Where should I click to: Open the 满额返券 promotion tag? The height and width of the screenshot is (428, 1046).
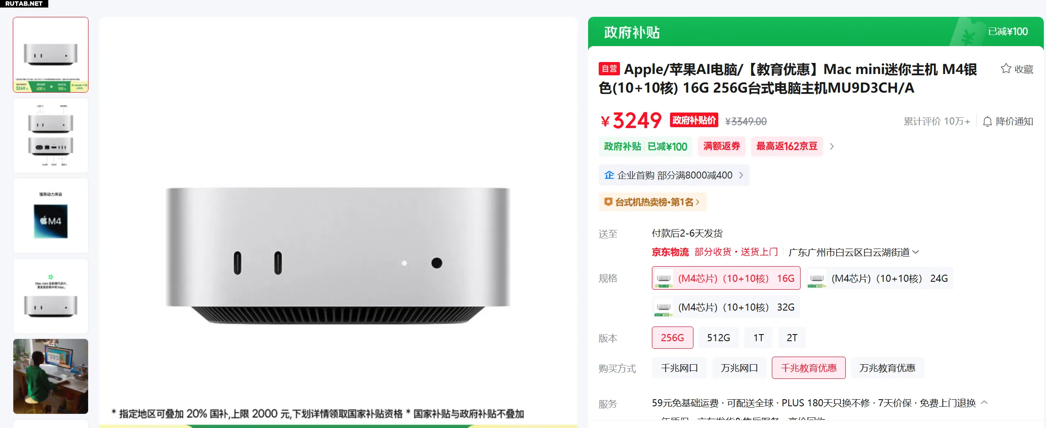pos(721,146)
